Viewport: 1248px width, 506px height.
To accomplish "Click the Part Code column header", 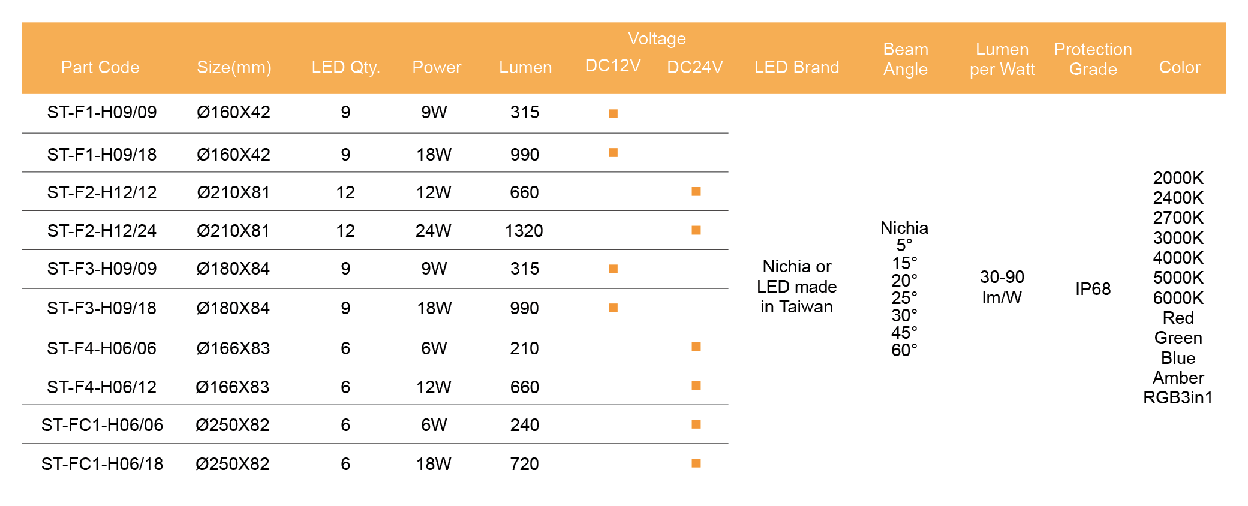I will pos(100,67).
